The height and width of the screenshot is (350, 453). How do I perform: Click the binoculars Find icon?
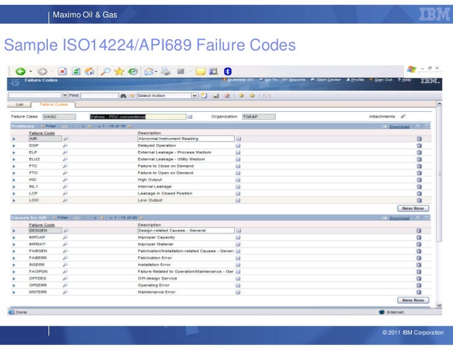point(123,96)
